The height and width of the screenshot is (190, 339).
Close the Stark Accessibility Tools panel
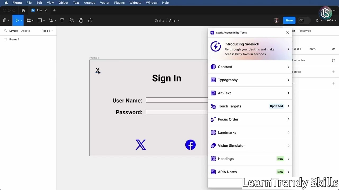pyautogui.click(x=288, y=33)
